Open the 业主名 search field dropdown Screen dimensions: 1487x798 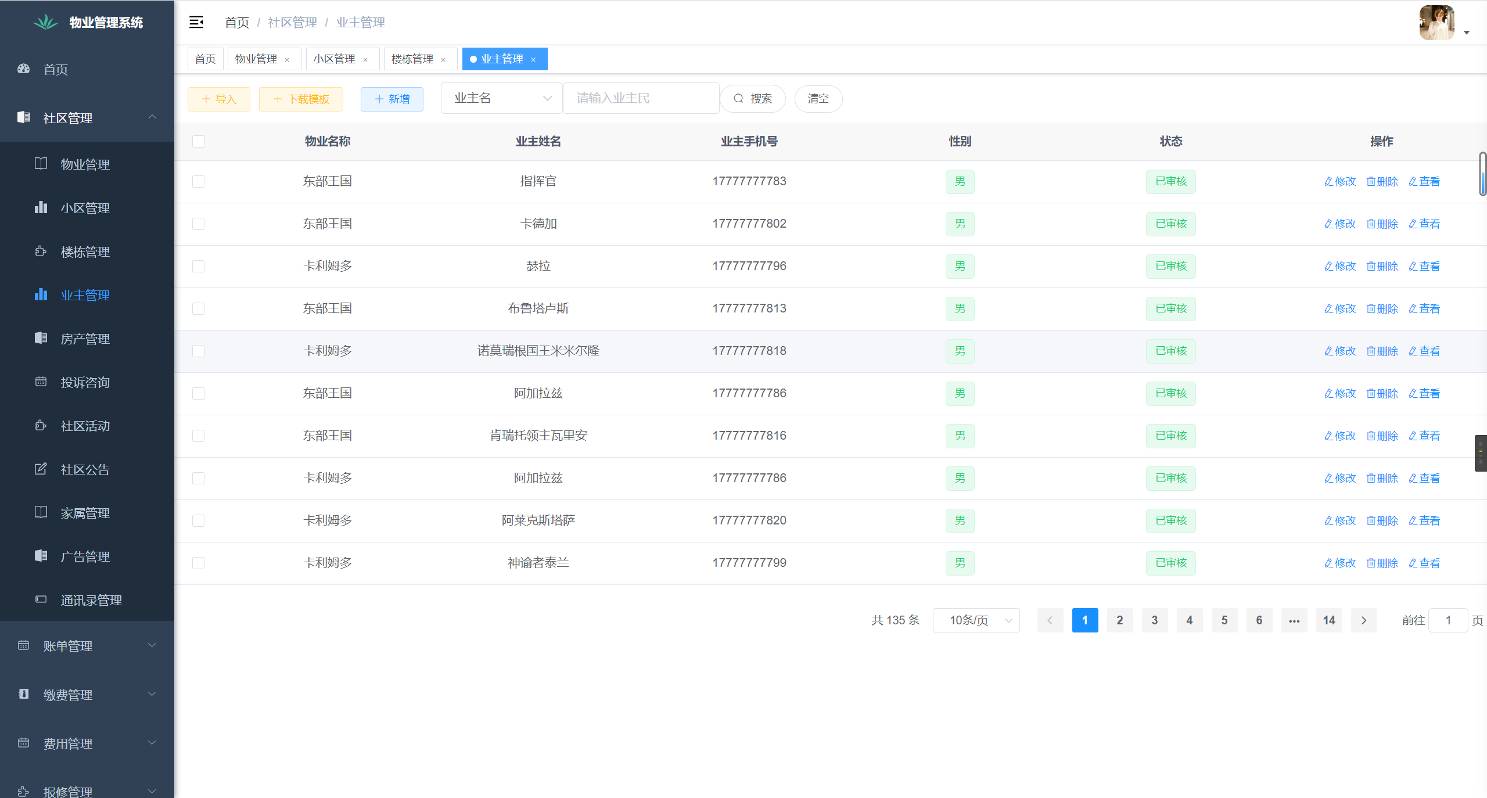[501, 98]
